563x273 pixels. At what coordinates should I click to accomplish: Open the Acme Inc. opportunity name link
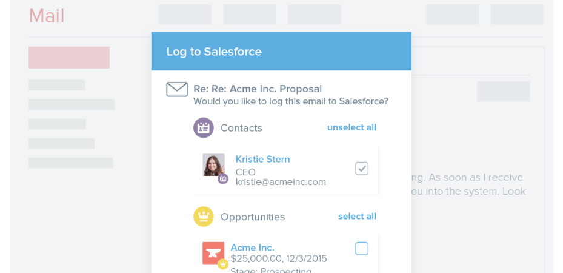point(252,248)
